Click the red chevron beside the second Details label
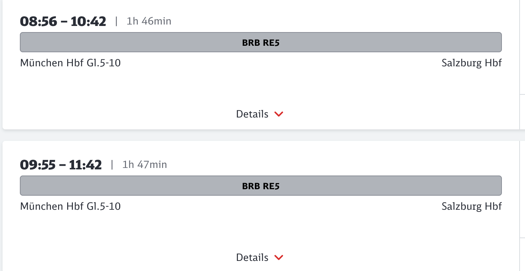Viewport: 525px width, 271px height. coord(278,257)
